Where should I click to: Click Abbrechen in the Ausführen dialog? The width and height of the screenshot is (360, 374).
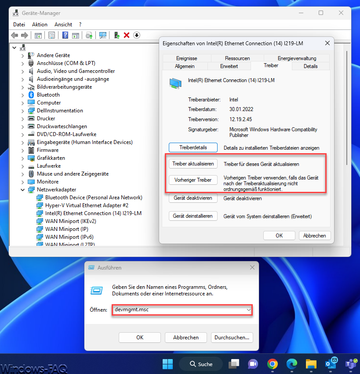click(186, 338)
